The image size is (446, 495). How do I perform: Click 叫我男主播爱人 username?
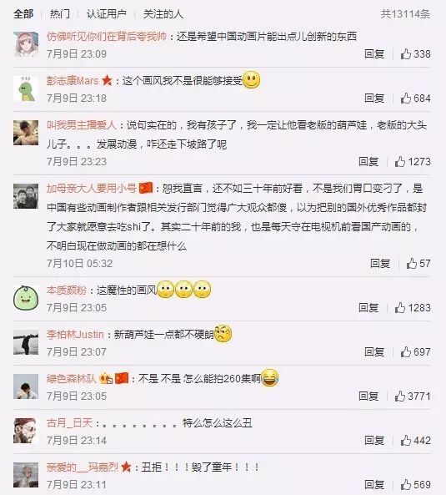pos(82,125)
